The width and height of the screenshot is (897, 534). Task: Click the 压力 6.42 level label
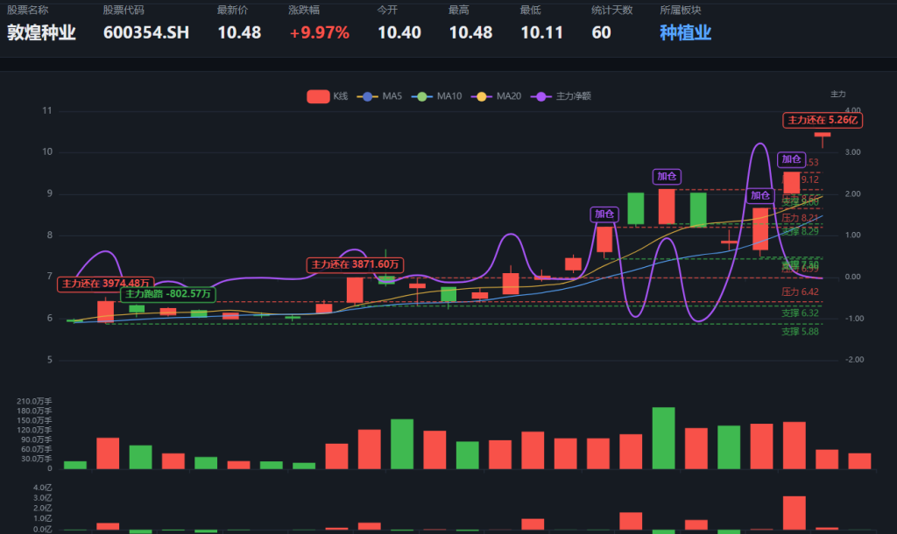800,292
